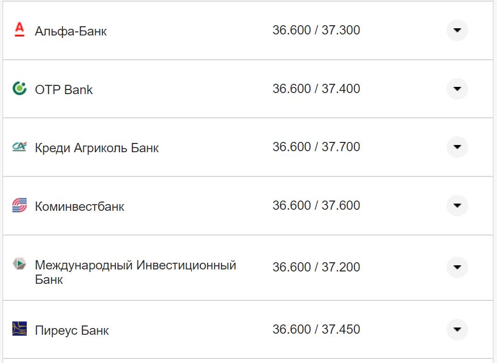Open the Коминвестбанк dropdown arrow
This screenshot has height=363, width=497.
457,205
